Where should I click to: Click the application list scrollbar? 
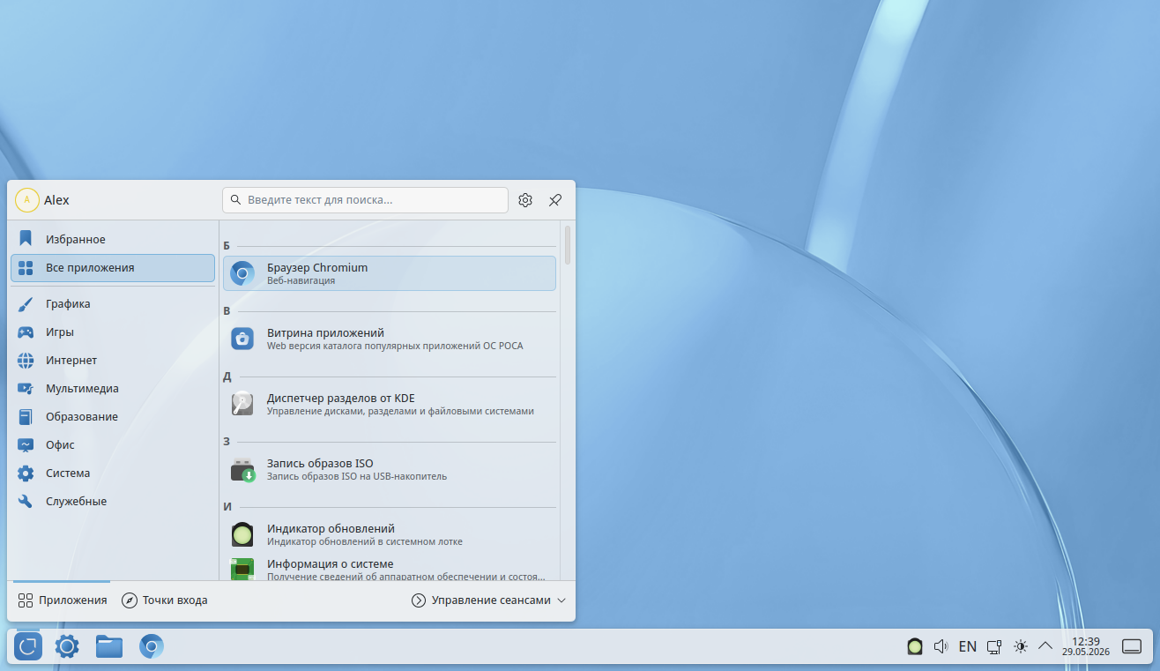pyautogui.click(x=568, y=245)
